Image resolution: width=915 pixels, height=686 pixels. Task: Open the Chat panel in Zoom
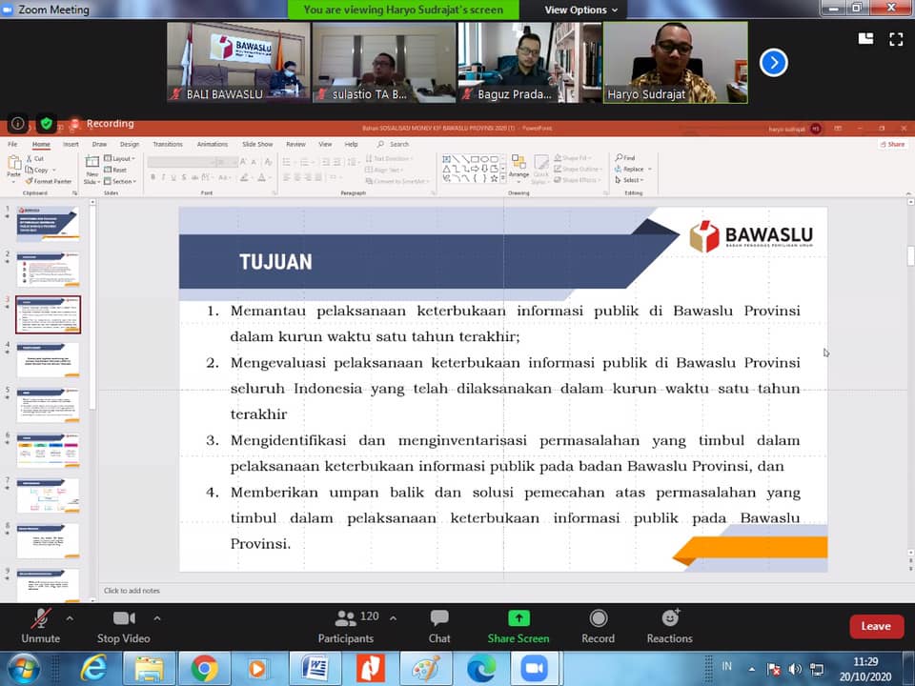pos(438,625)
